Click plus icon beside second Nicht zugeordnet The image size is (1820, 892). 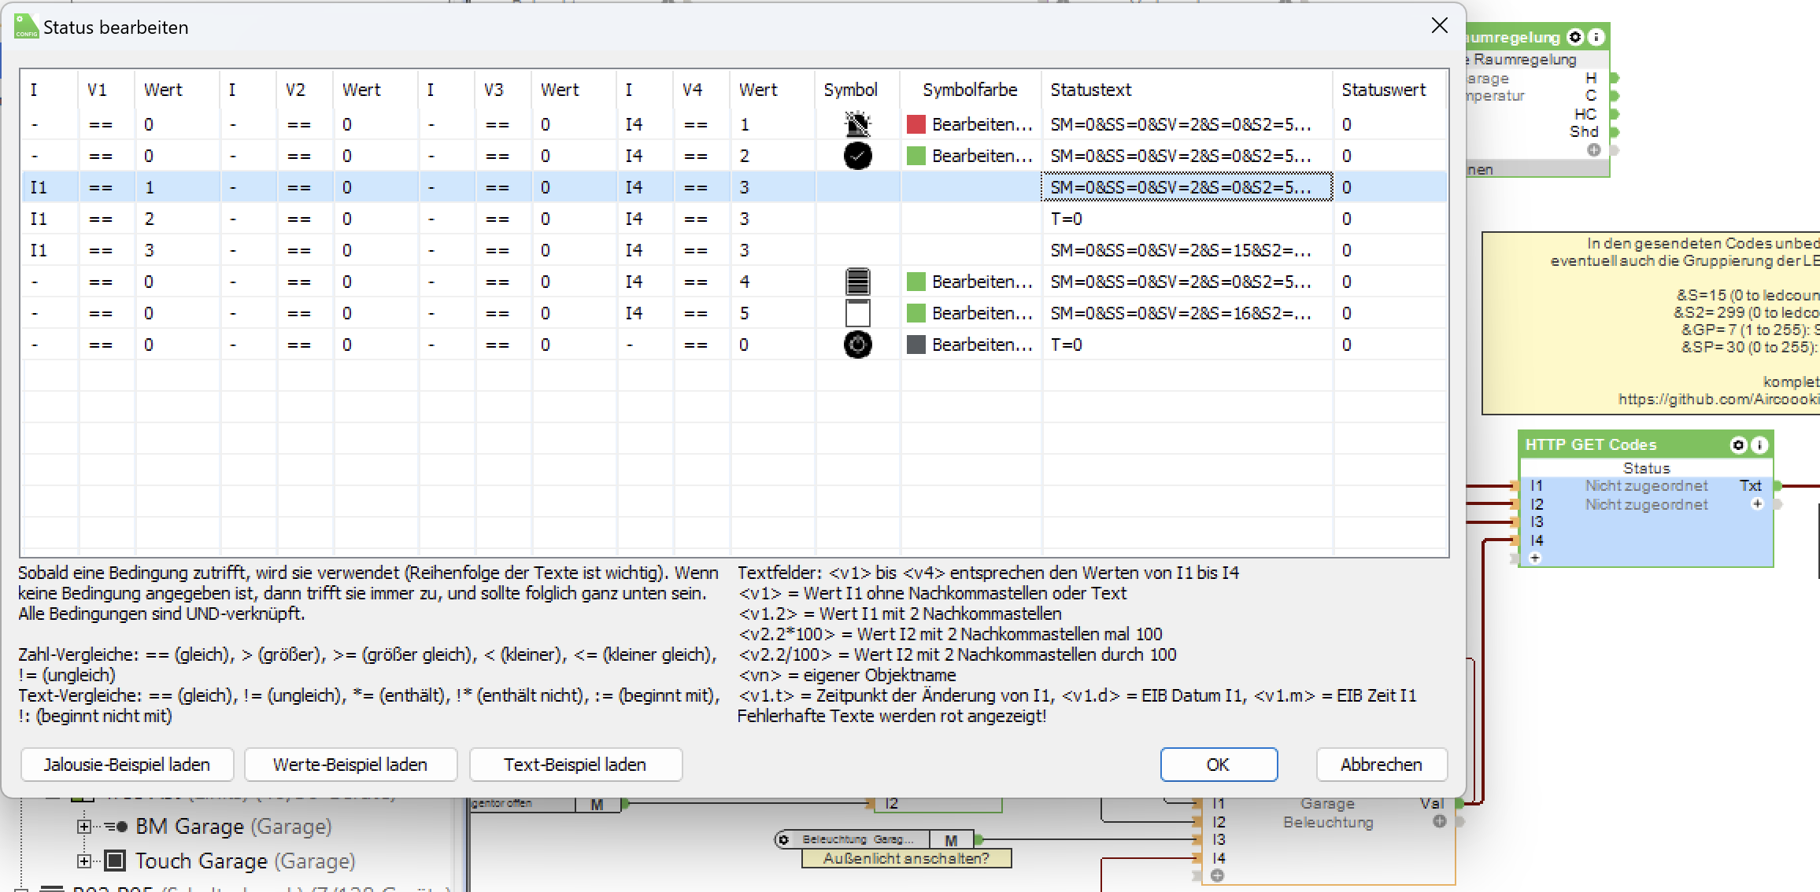[x=1757, y=504]
